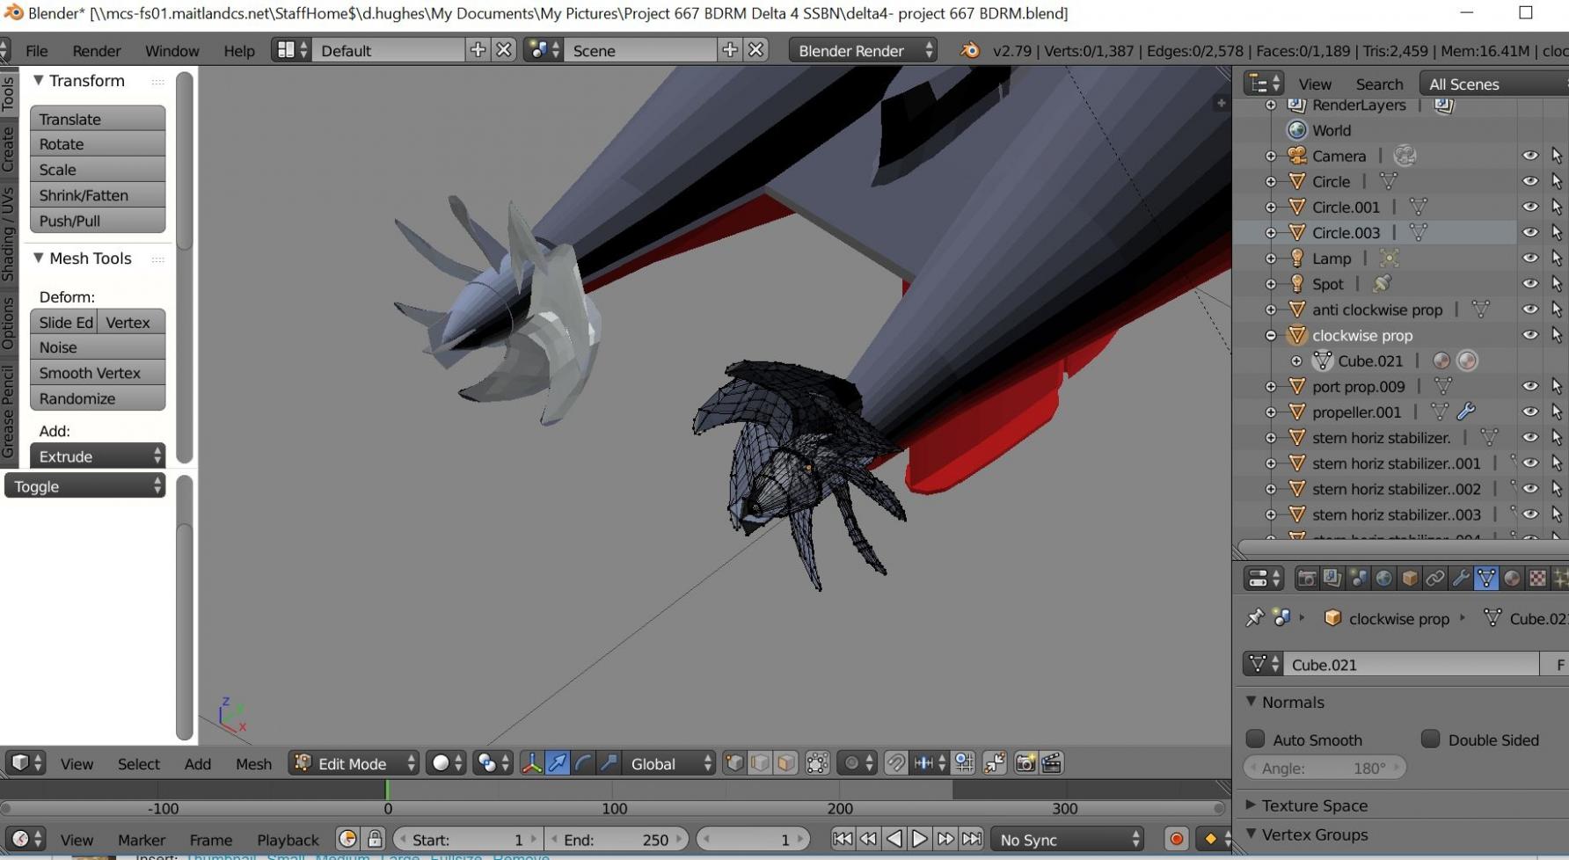Click the timeline auto-keyframe record button
The image size is (1569, 860).
[1176, 839]
